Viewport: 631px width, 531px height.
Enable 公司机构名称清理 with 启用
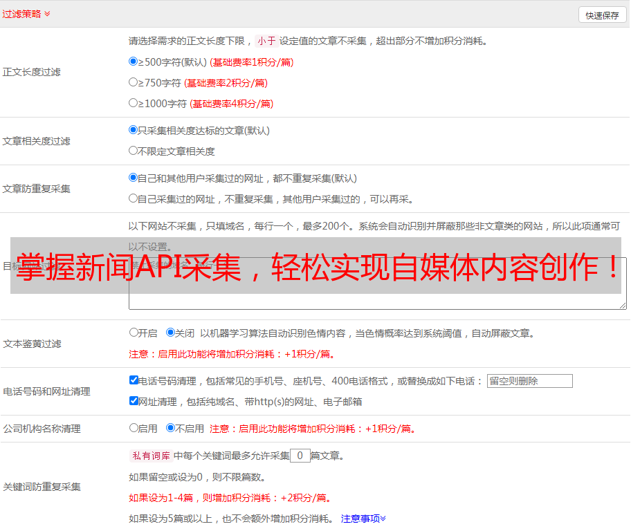pyautogui.click(x=134, y=428)
